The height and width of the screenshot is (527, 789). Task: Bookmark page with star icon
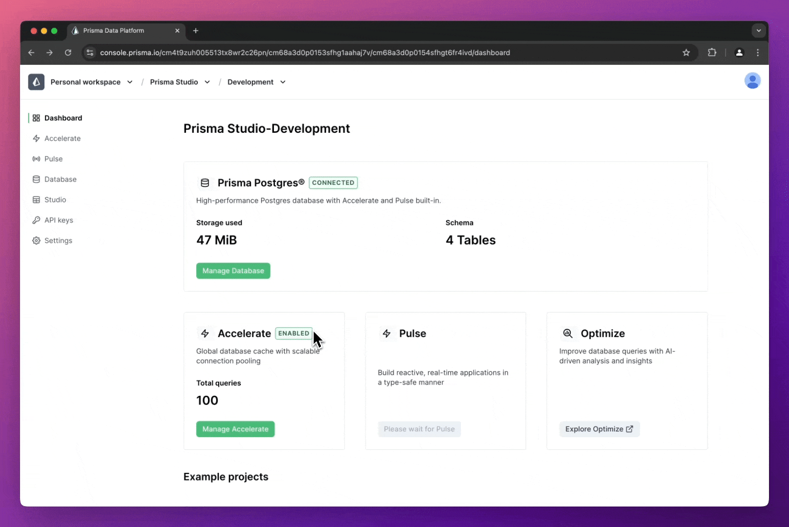tap(686, 53)
